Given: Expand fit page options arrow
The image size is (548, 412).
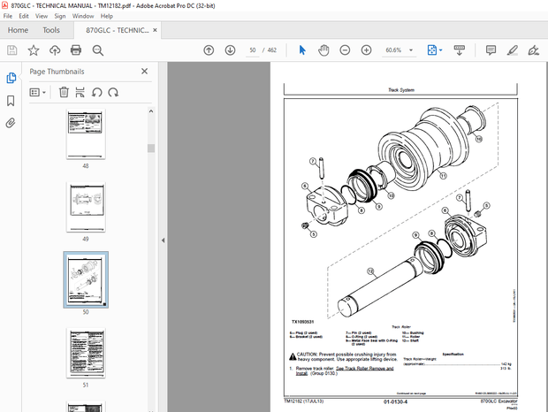Looking at the screenshot, I should coord(441,50).
